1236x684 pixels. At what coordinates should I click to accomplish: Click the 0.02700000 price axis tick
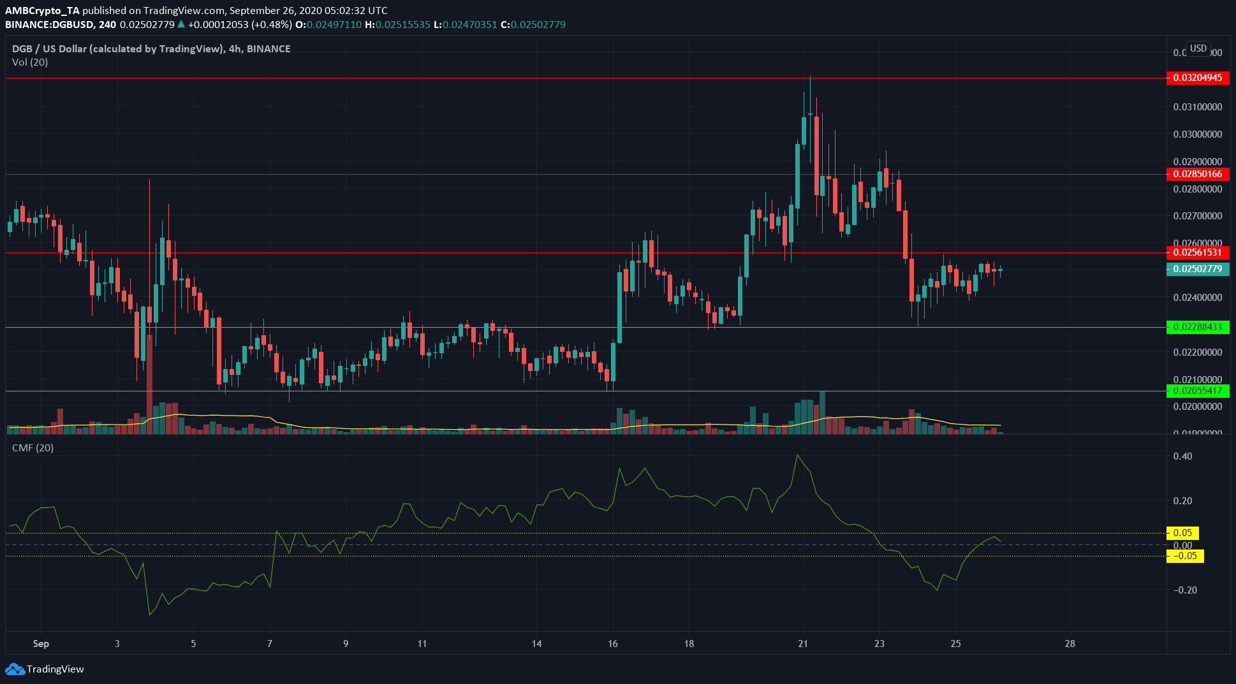1198,216
